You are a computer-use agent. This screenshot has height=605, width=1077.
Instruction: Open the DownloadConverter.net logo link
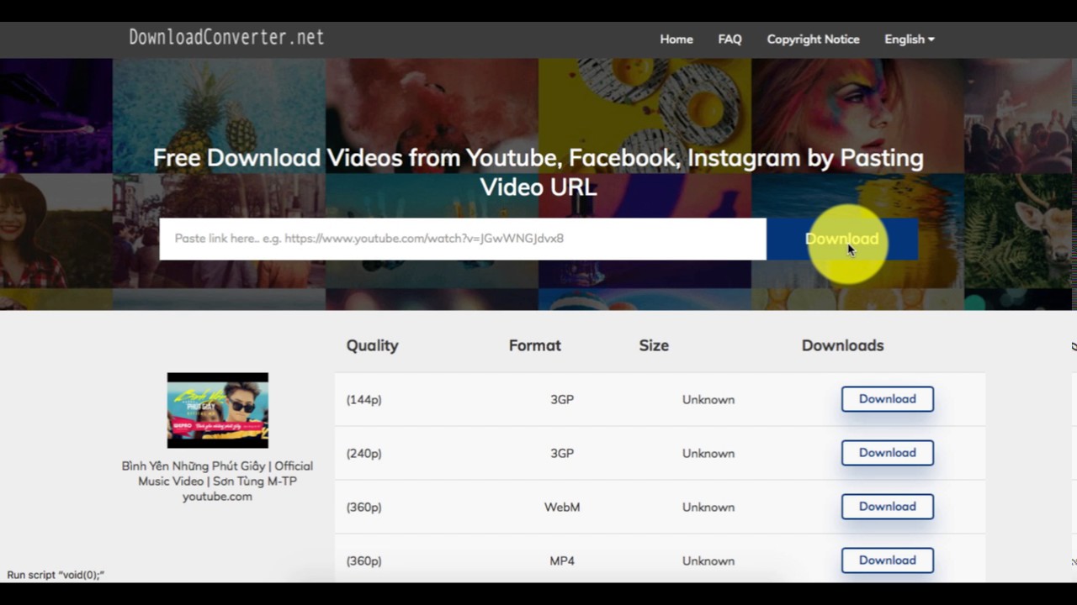226,38
